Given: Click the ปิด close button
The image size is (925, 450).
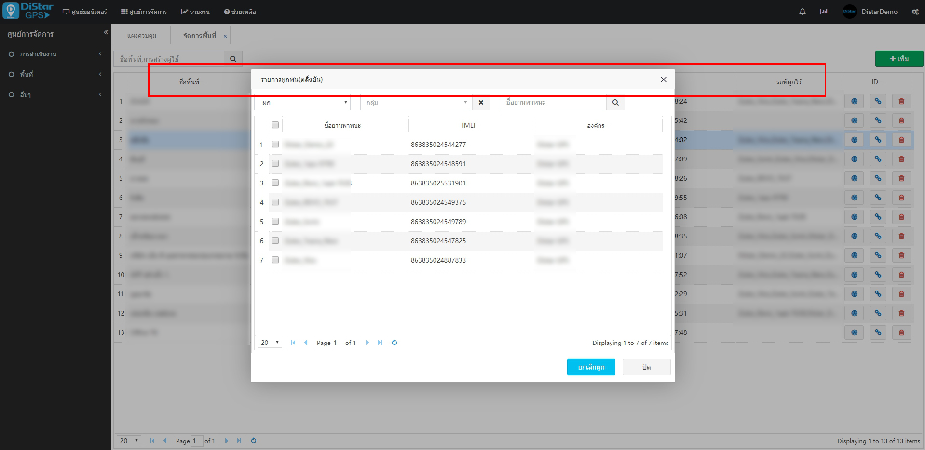Looking at the screenshot, I should 646,367.
